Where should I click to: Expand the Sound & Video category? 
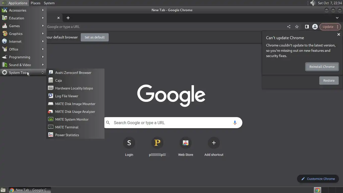tap(23, 65)
